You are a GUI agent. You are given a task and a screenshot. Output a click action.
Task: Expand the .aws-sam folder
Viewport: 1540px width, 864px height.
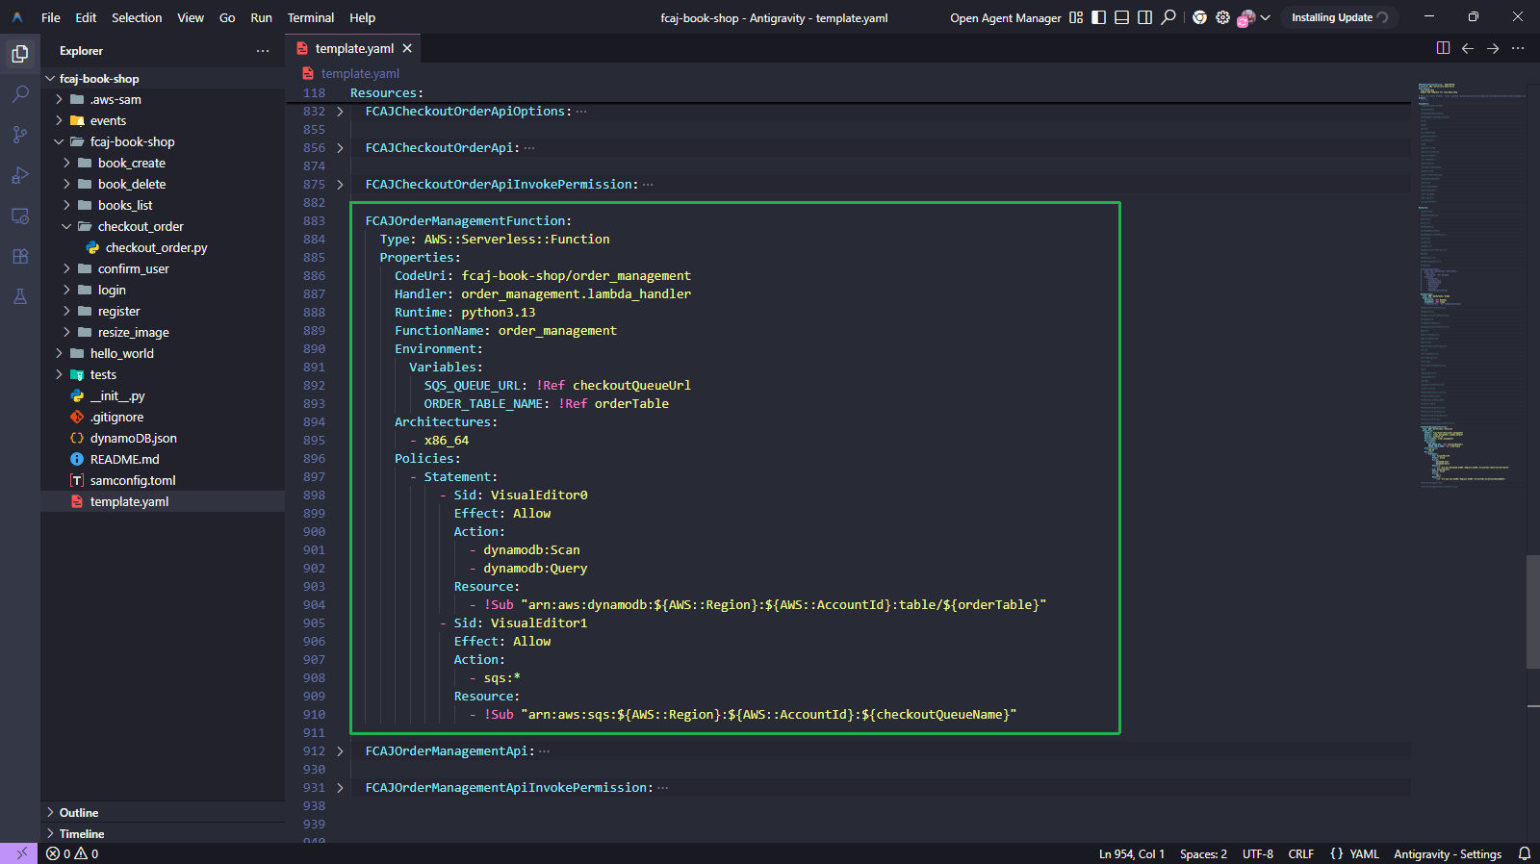(x=60, y=100)
